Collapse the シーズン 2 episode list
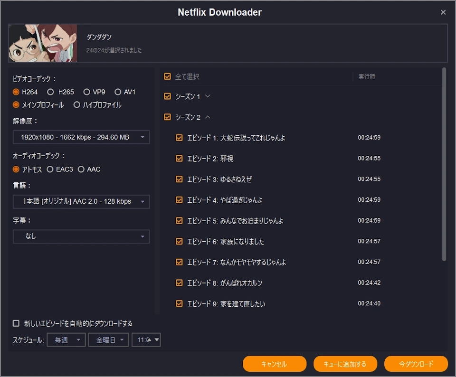The width and height of the screenshot is (456, 377). click(x=207, y=117)
